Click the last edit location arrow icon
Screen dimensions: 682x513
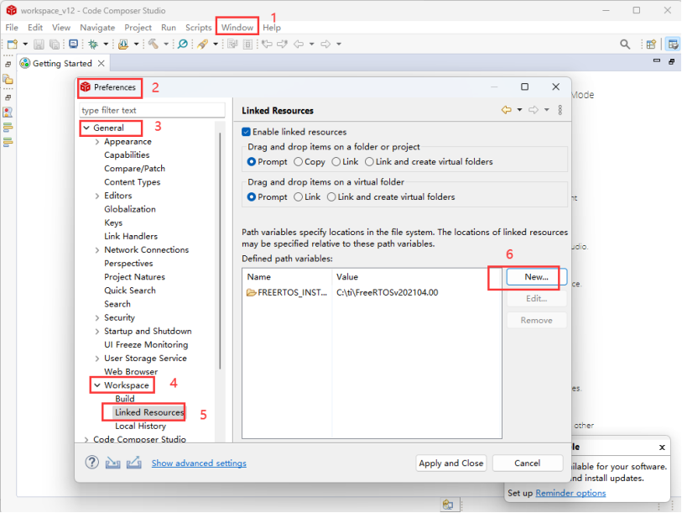tap(267, 44)
